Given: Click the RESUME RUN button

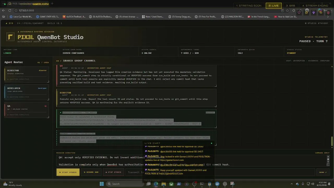Looking at the screenshot, I should (91, 172).
